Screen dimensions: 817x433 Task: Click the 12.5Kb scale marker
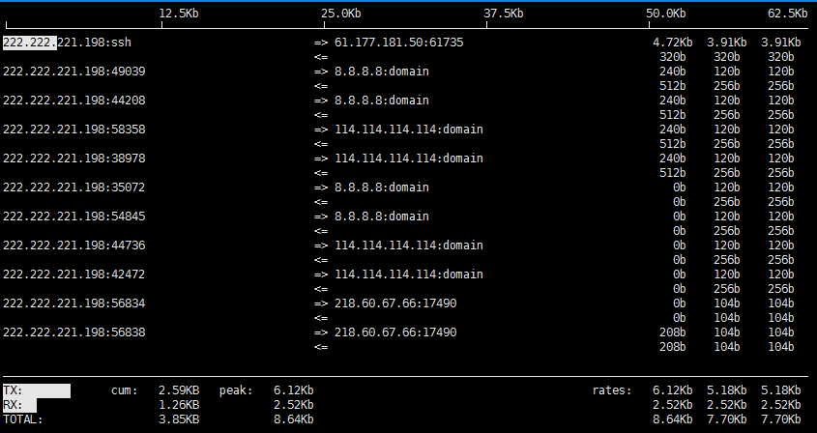click(x=179, y=14)
